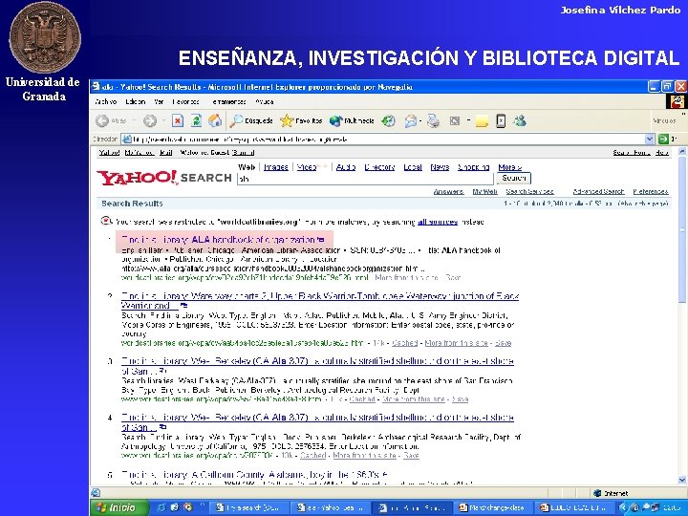The width and height of the screenshot is (688, 516).
Task: Switch to the Directory search tab
Action: coord(379,167)
